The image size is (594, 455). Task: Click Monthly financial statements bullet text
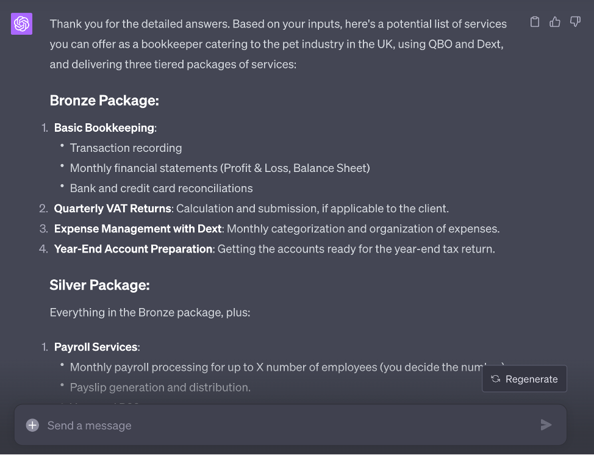[x=220, y=168]
